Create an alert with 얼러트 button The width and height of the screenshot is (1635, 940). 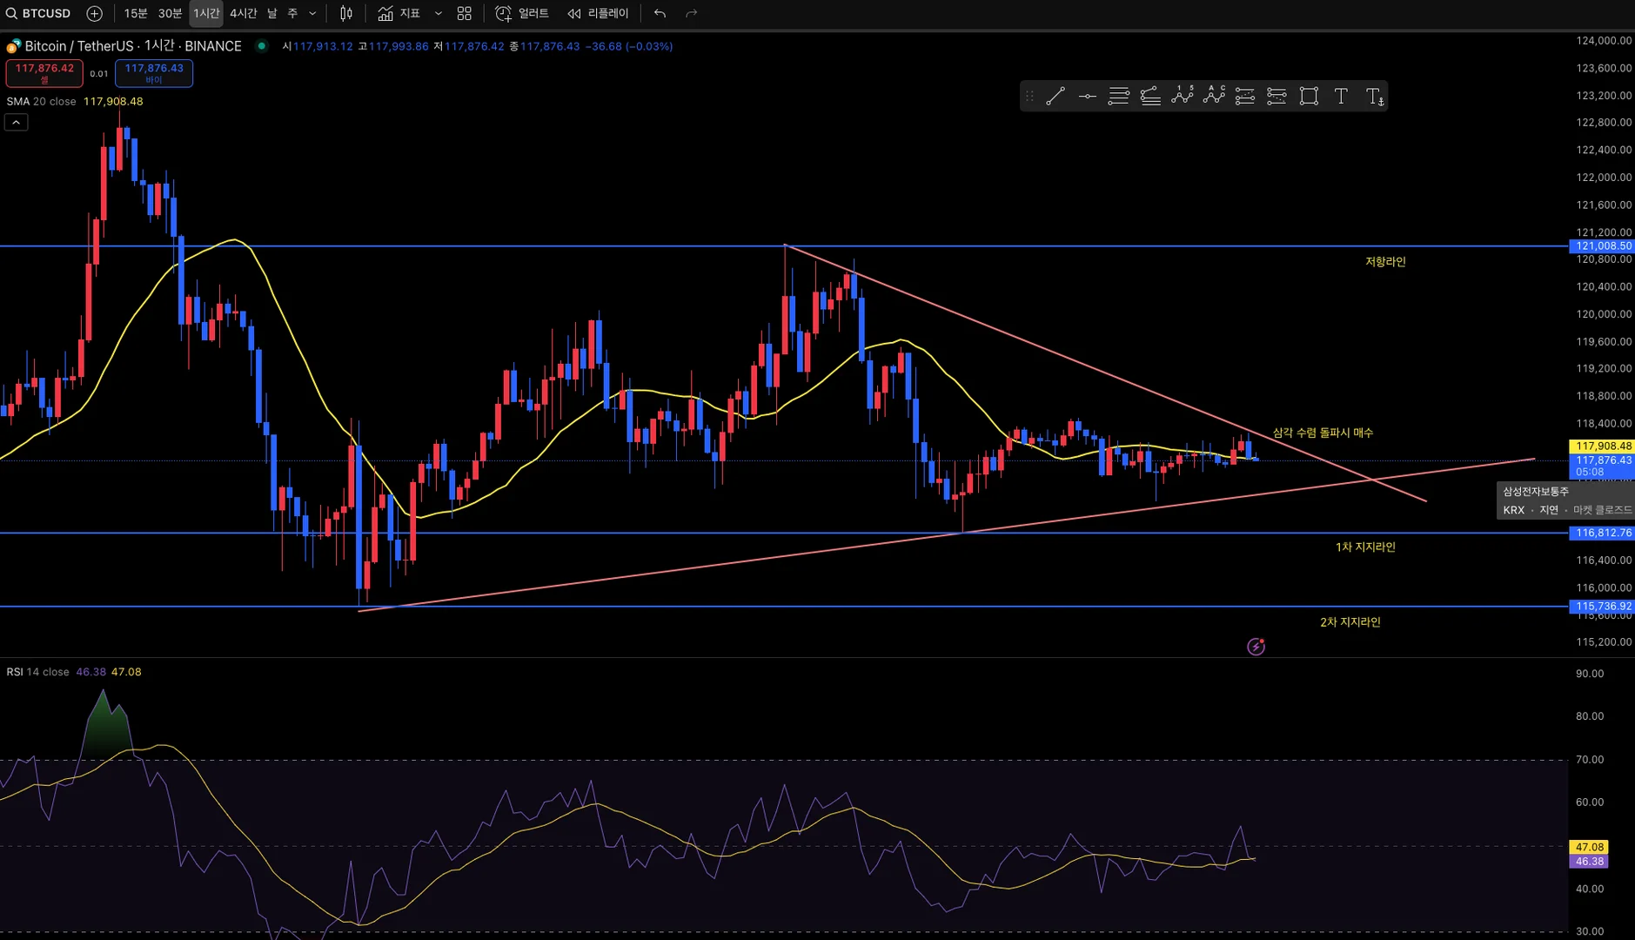click(522, 14)
